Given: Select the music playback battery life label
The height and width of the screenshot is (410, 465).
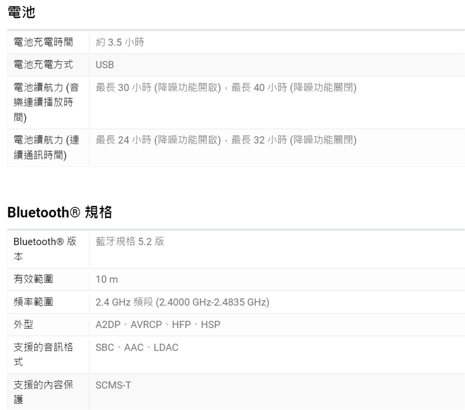Looking at the screenshot, I should (46, 102).
